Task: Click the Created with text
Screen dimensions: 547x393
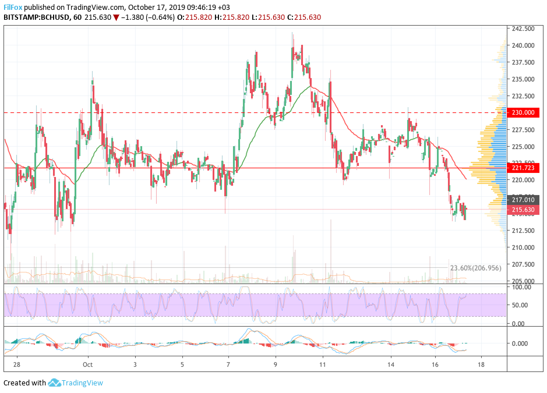Action: click(x=25, y=383)
